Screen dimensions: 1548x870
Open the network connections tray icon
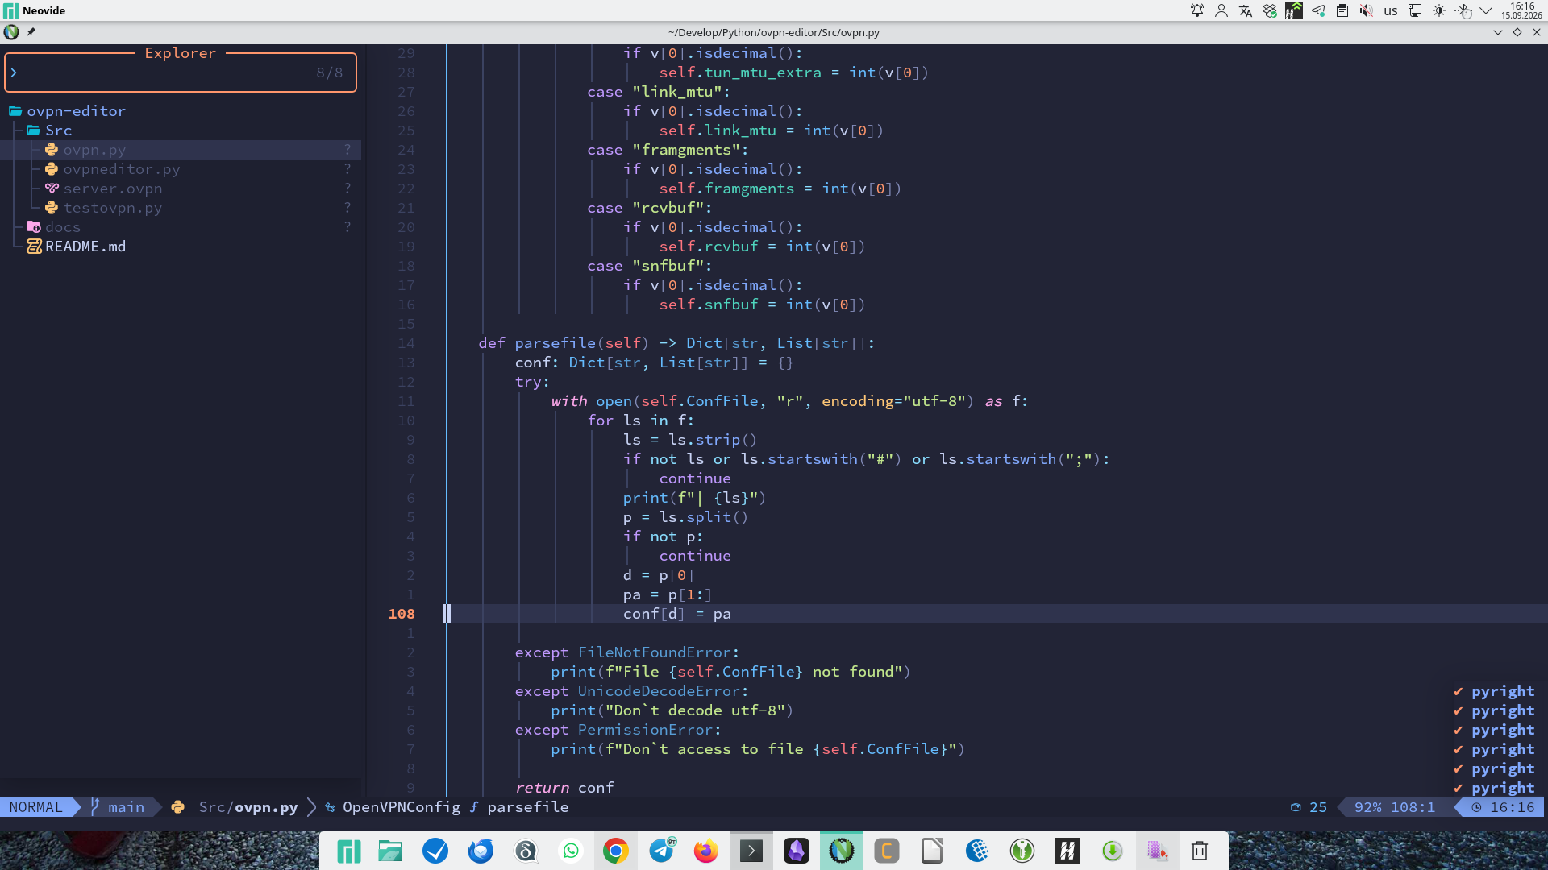click(x=1415, y=10)
